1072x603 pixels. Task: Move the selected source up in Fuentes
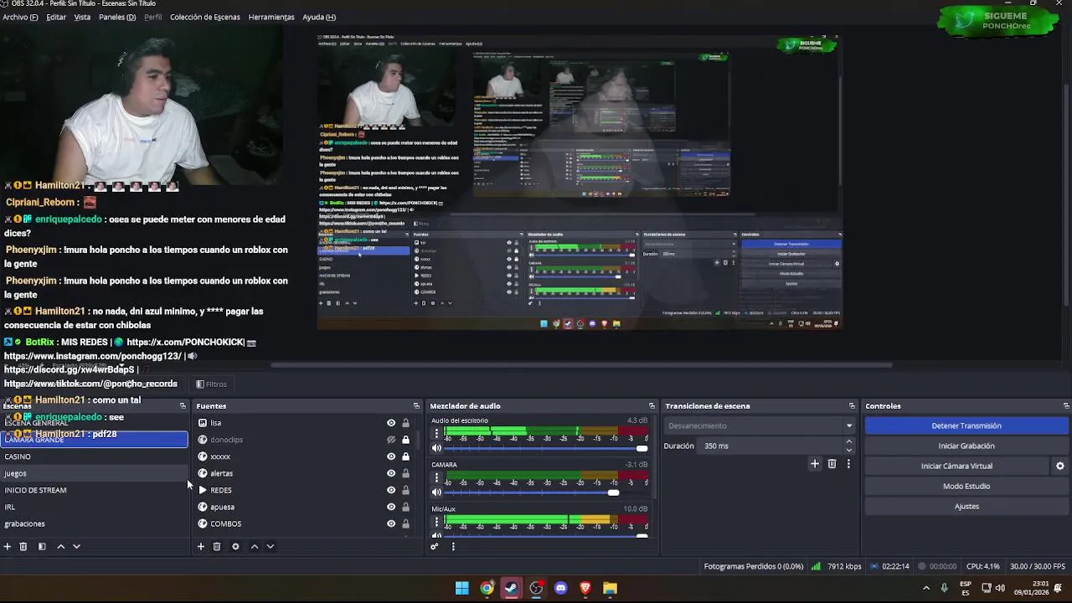(x=255, y=546)
